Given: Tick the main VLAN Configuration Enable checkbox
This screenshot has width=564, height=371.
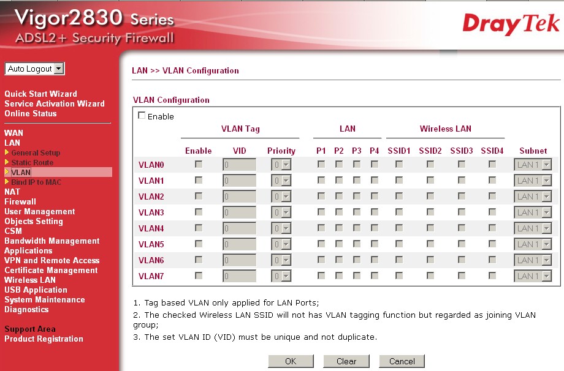Looking at the screenshot, I should pyautogui.click(x=142, y=115).
